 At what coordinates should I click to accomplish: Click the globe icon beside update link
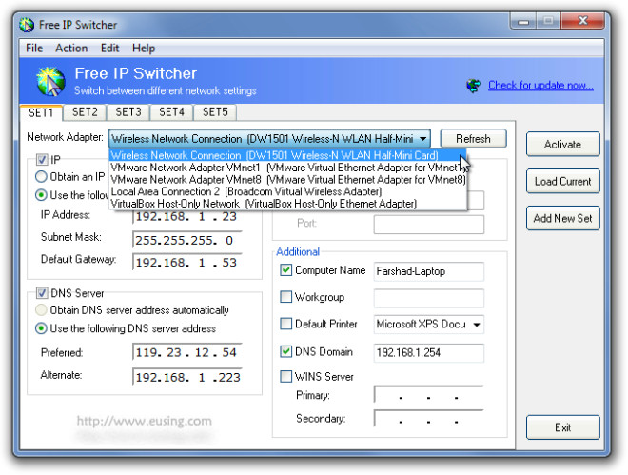[x=474, y=86]
